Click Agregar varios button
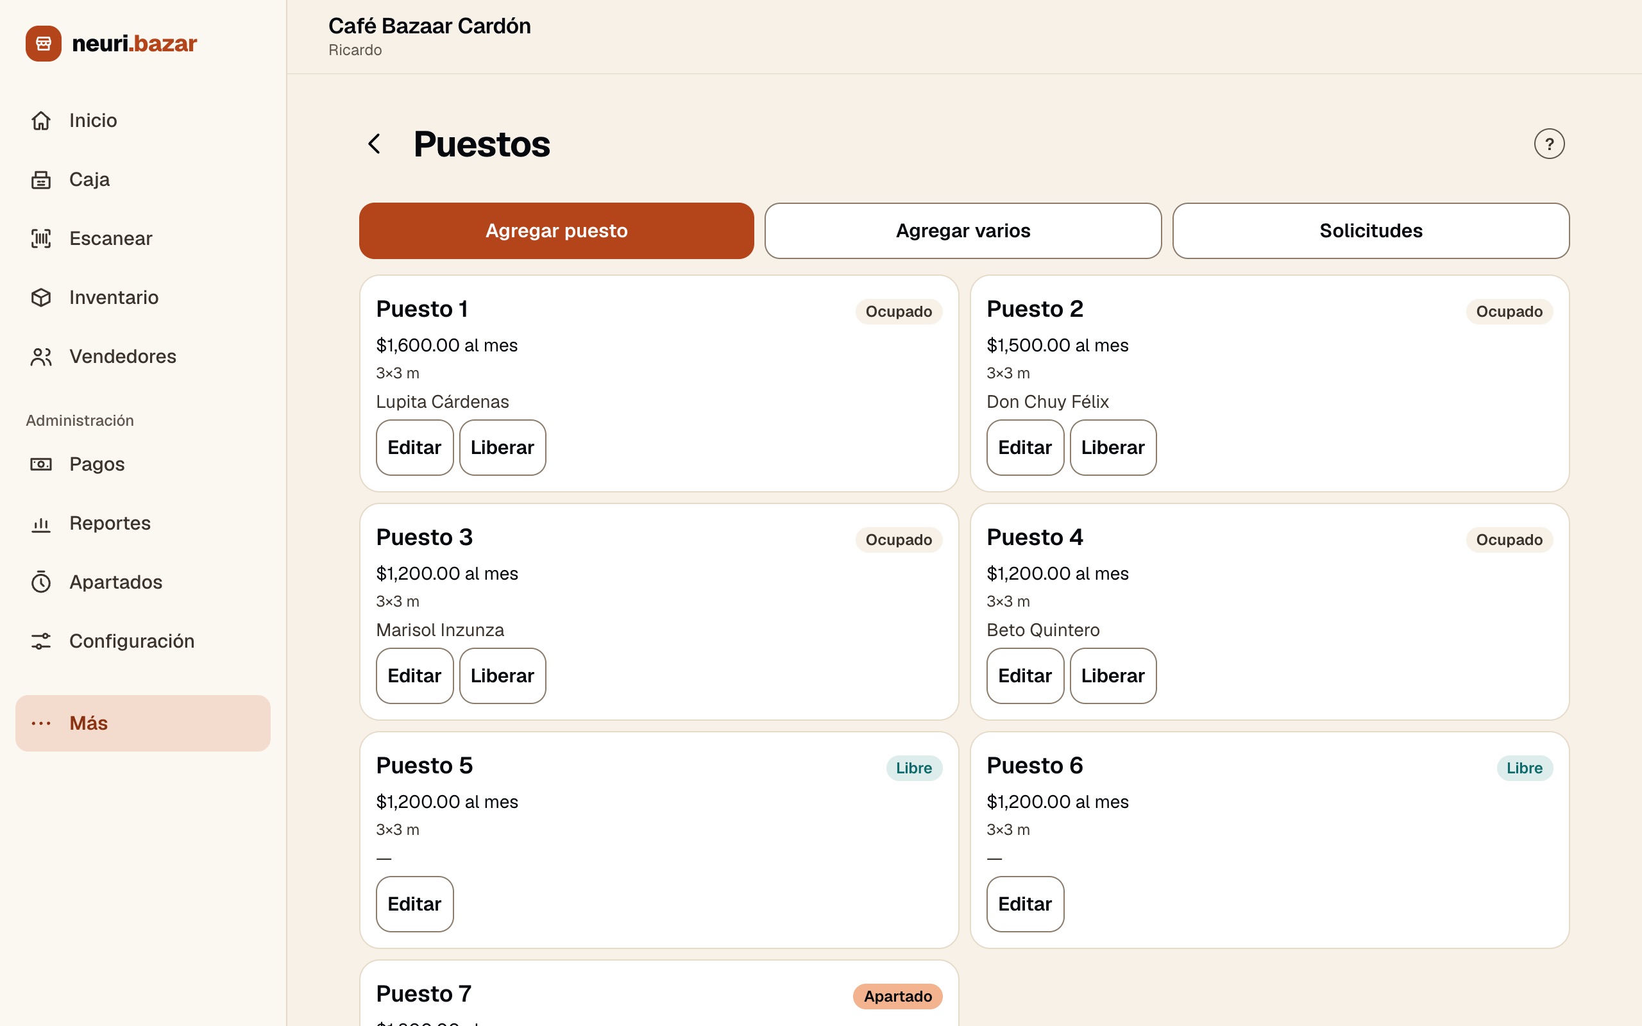Screen dimensions: 1642x1026 [963, 231]
